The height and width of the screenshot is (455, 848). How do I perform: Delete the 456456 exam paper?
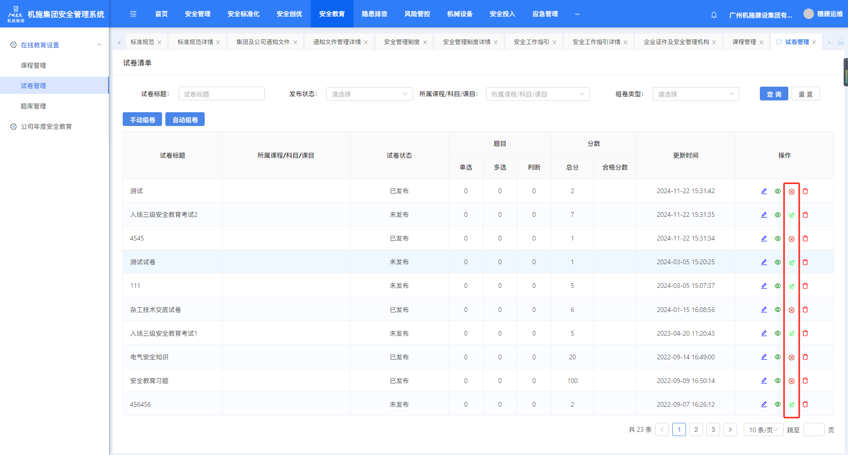point(805,404)
